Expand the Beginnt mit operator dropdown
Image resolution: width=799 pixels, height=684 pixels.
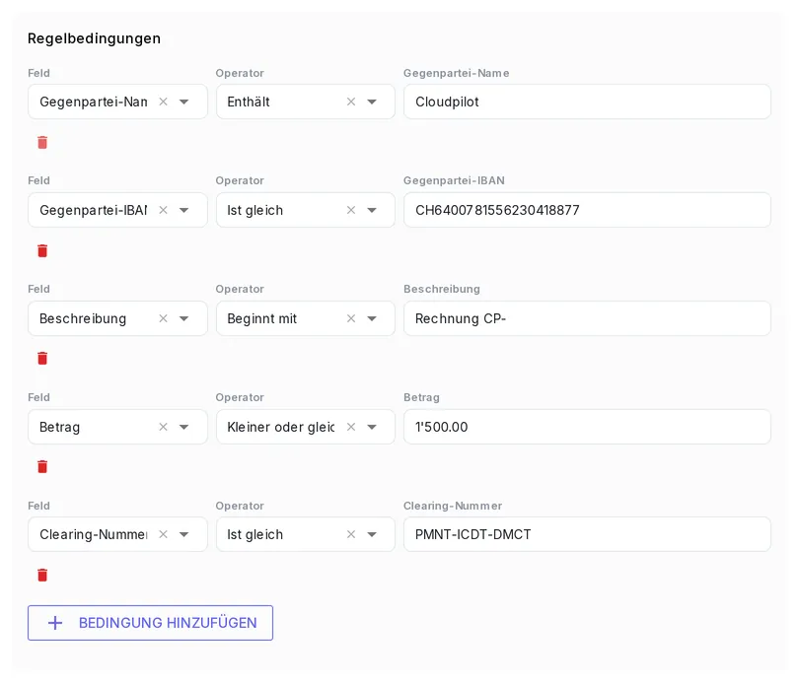click(372, 318)
